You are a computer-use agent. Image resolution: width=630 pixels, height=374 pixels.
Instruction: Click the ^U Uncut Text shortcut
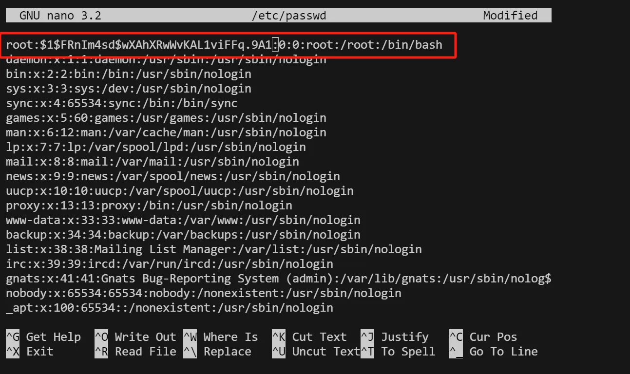[316, 352]
